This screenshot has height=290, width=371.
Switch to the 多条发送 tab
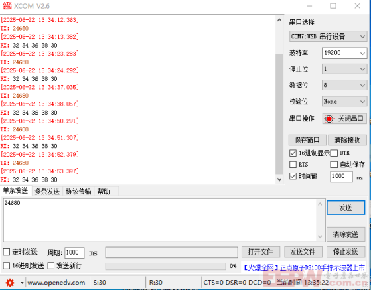coord(47,191)
